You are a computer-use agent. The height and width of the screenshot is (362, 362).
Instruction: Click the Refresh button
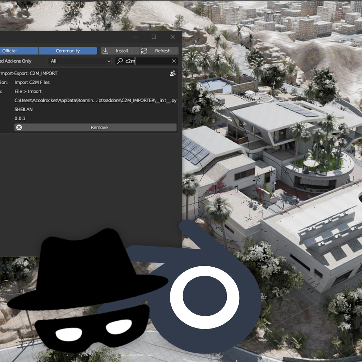point(159,51)
